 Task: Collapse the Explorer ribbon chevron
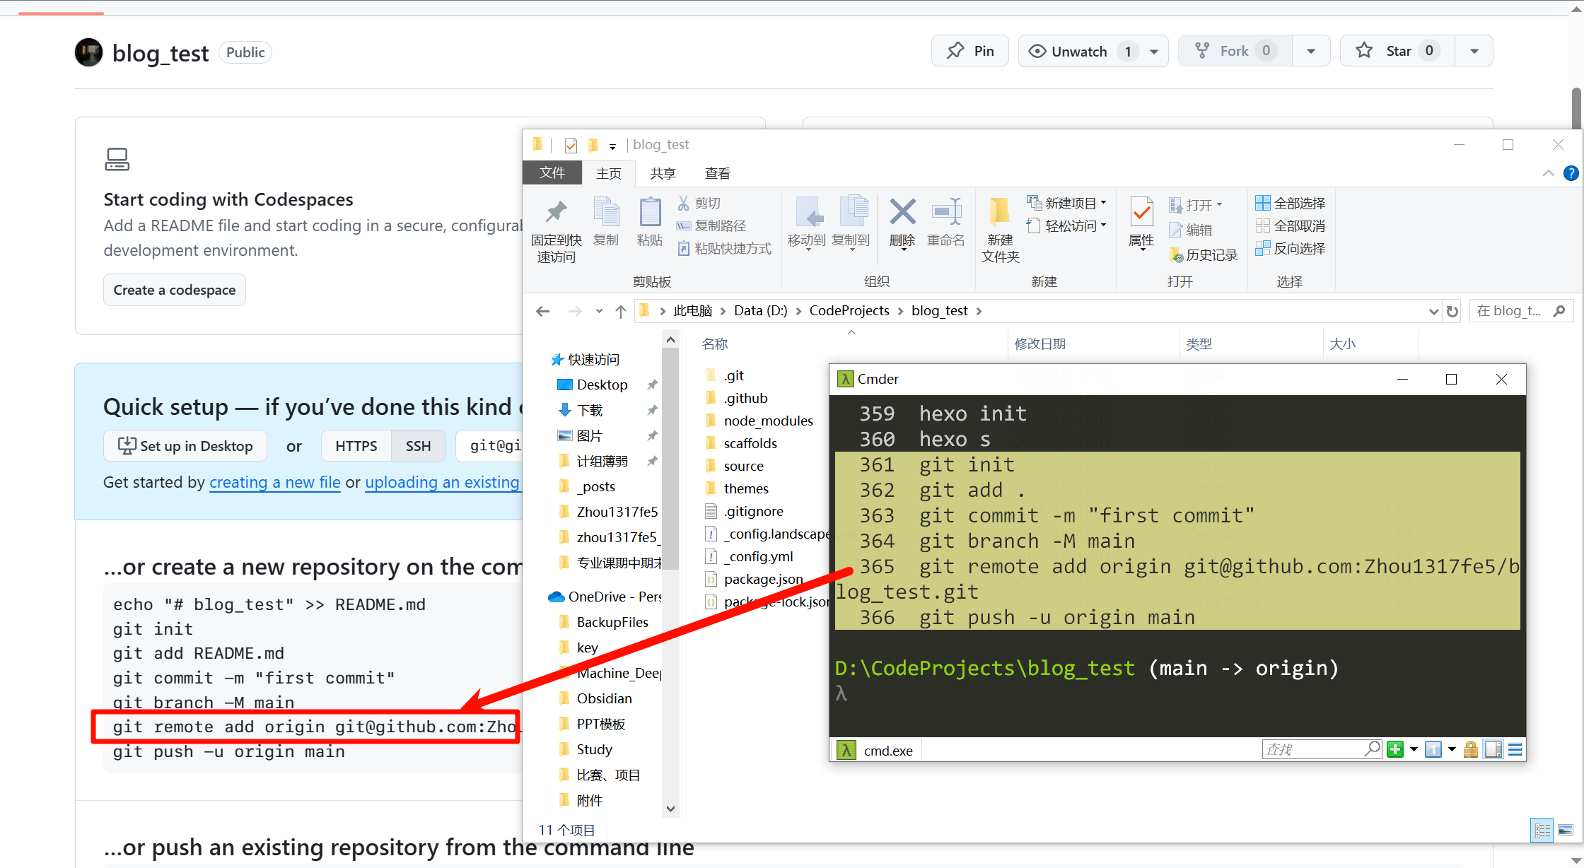(1548, 173)
